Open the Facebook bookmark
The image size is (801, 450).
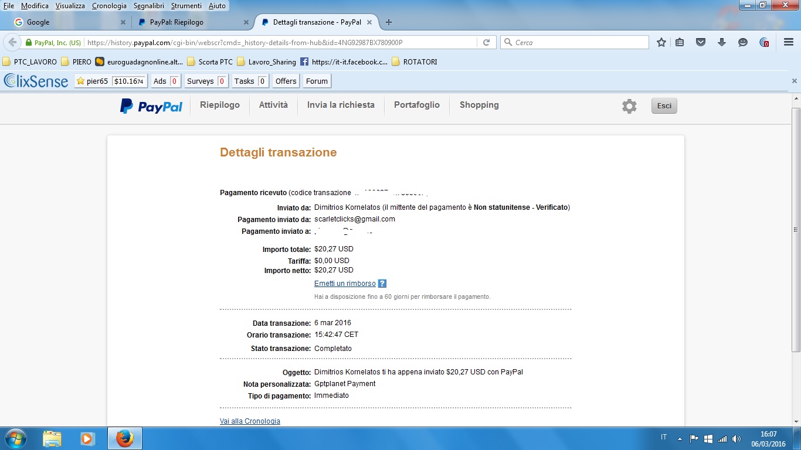click(344, 62)
